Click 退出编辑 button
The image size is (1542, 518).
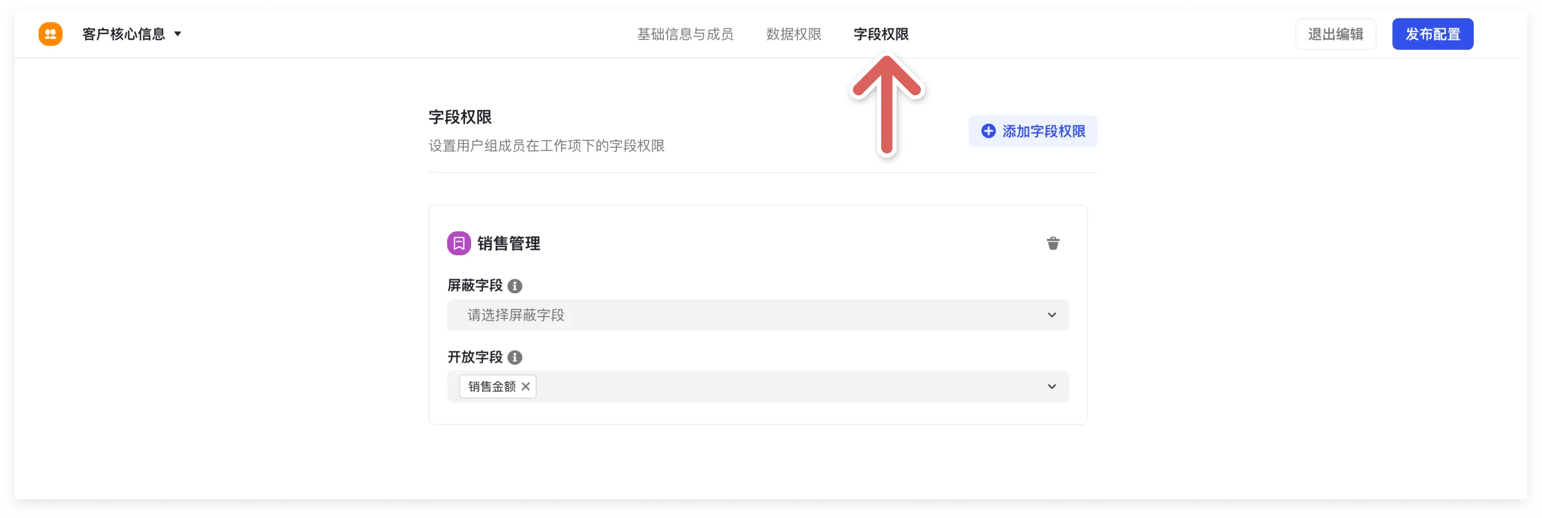click(1335, 34)
